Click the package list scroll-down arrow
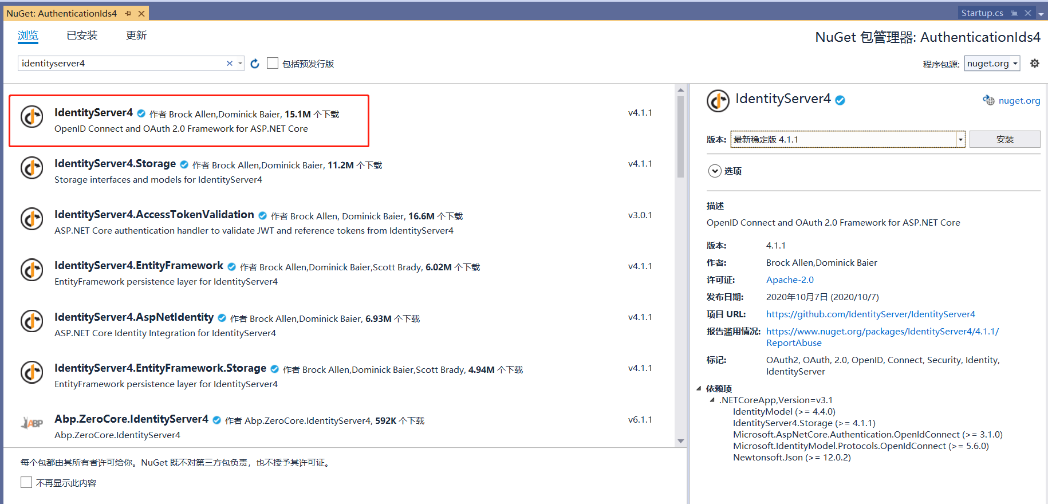 point(680,441)
